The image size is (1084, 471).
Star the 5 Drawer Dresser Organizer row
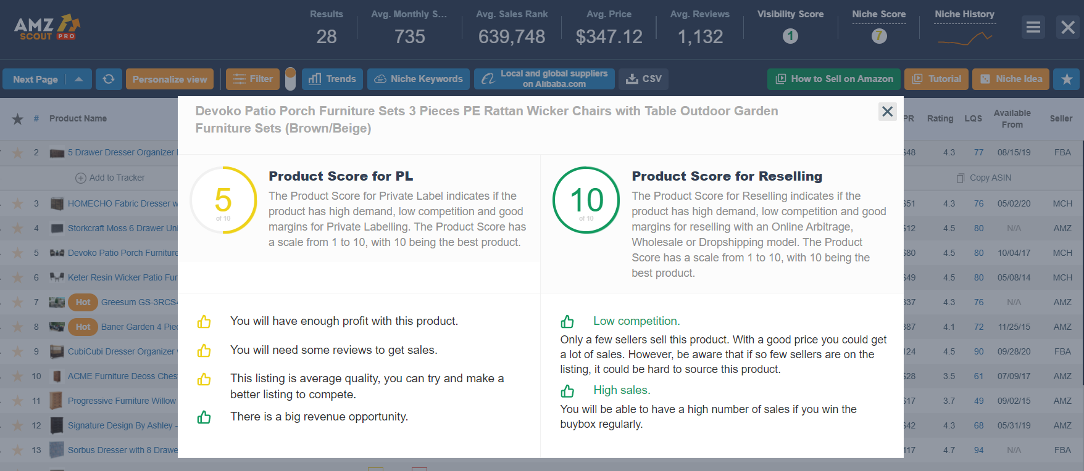point(18,152)
